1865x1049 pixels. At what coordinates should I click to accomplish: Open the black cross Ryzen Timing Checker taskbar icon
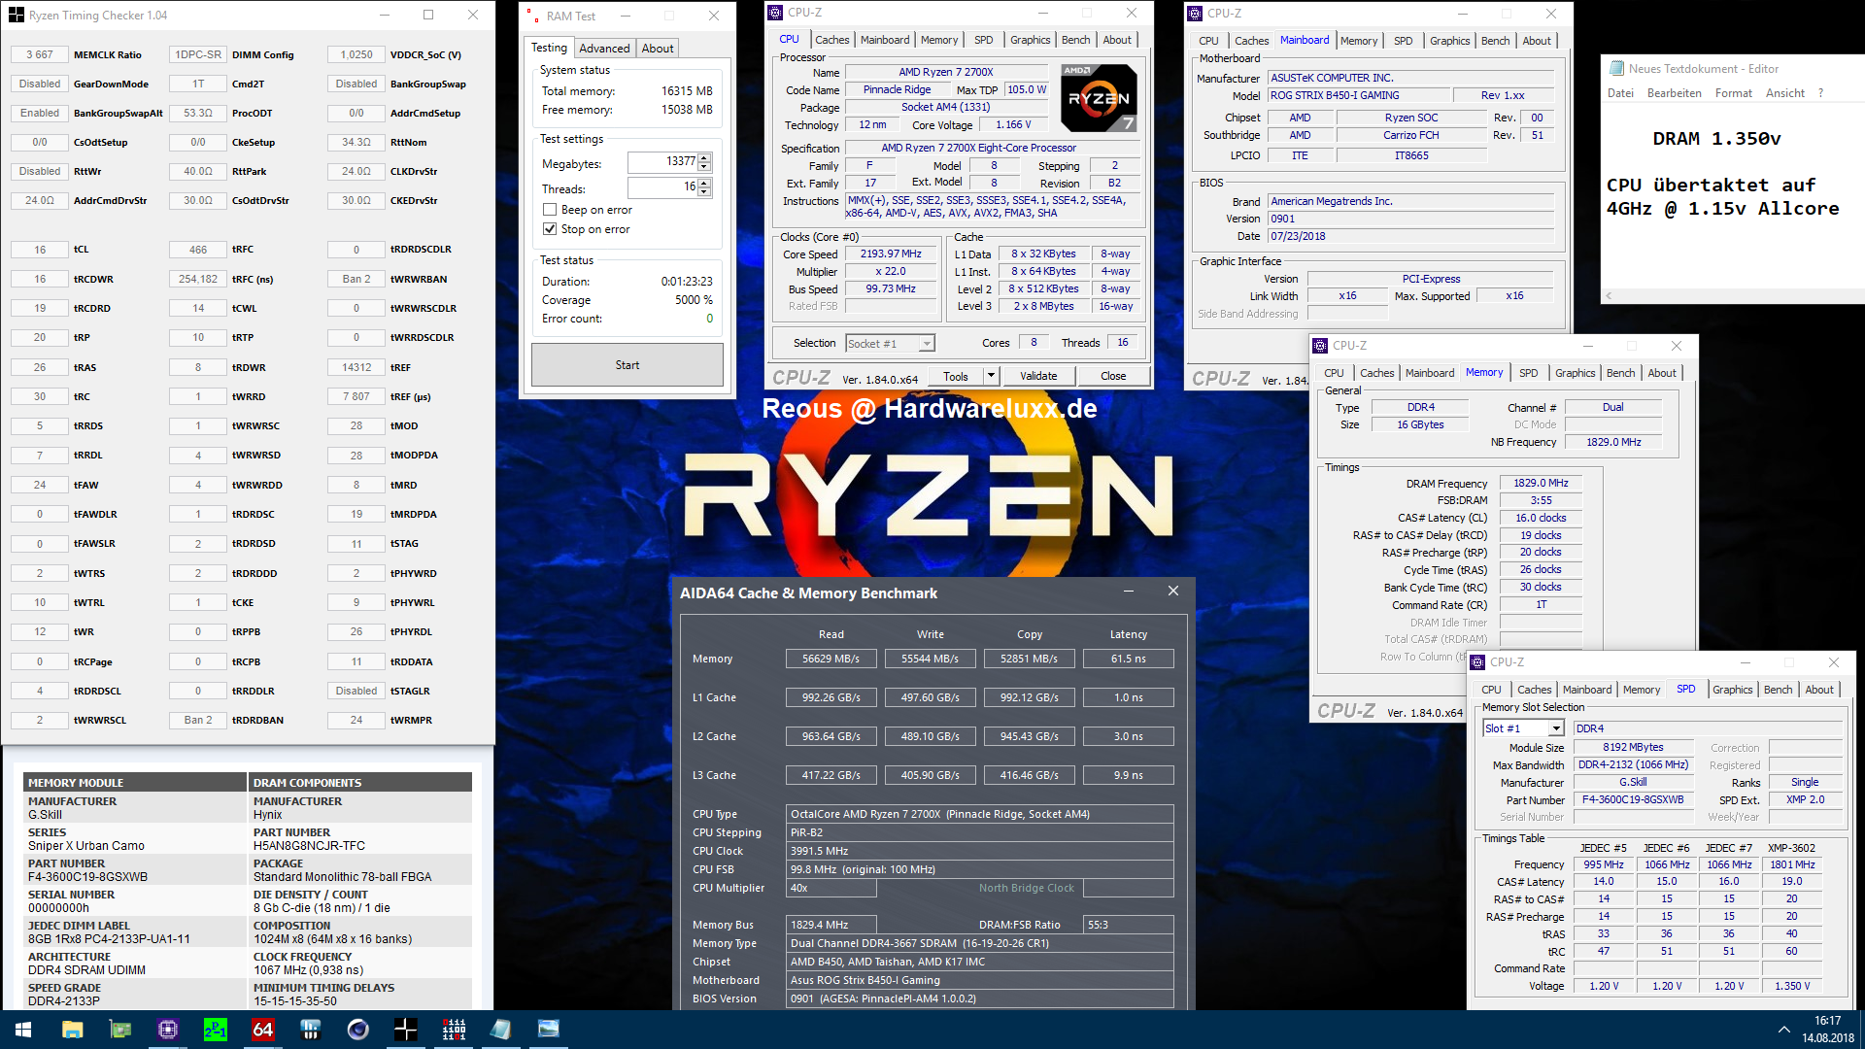406,1030
